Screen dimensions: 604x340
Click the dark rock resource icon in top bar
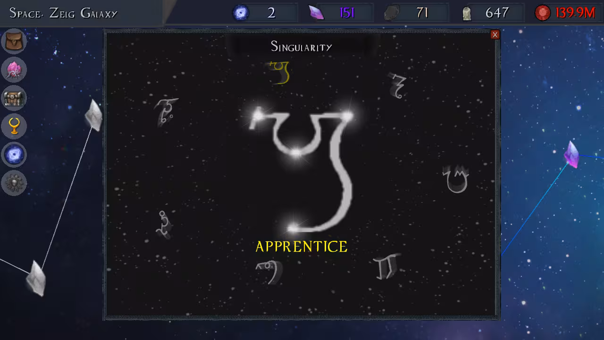[x=392, y=13]
